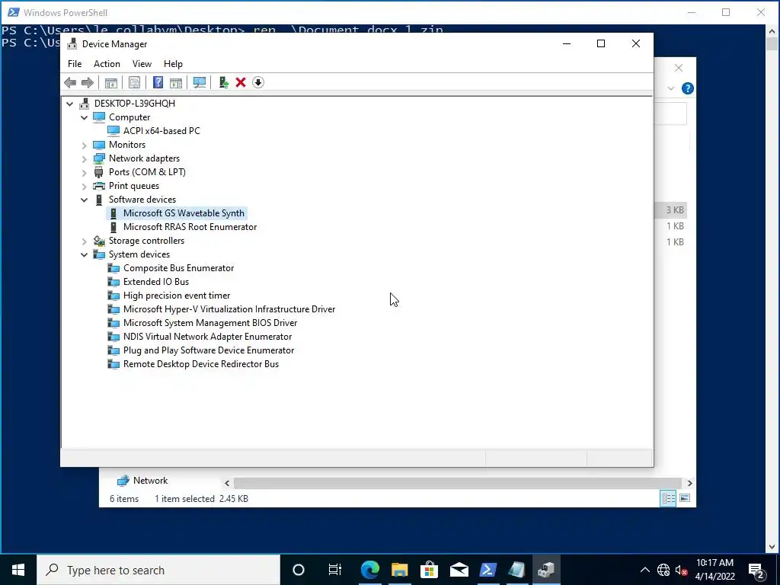This screenshot has width=780, height=585.
Task: Click Scan for hardware changes icon
Action: point(200,82)
